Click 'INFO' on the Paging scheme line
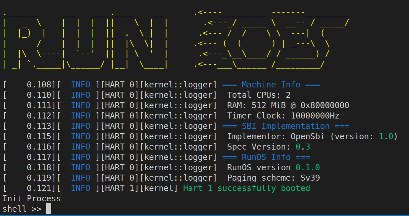Screen dimensions: 409x216 coord(81,178)
